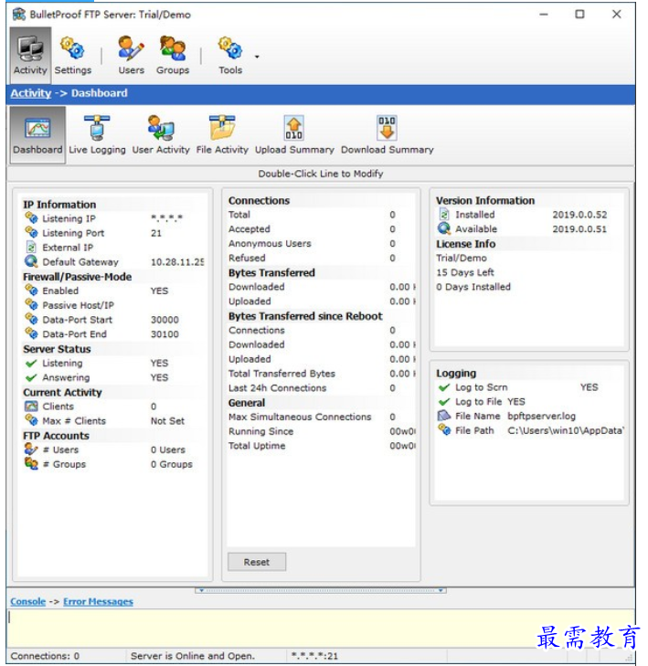Image resolution: width=648 pixels, height=666 pixels.
Task: Click the bpftpserver.log file name value
Action: 541,416
